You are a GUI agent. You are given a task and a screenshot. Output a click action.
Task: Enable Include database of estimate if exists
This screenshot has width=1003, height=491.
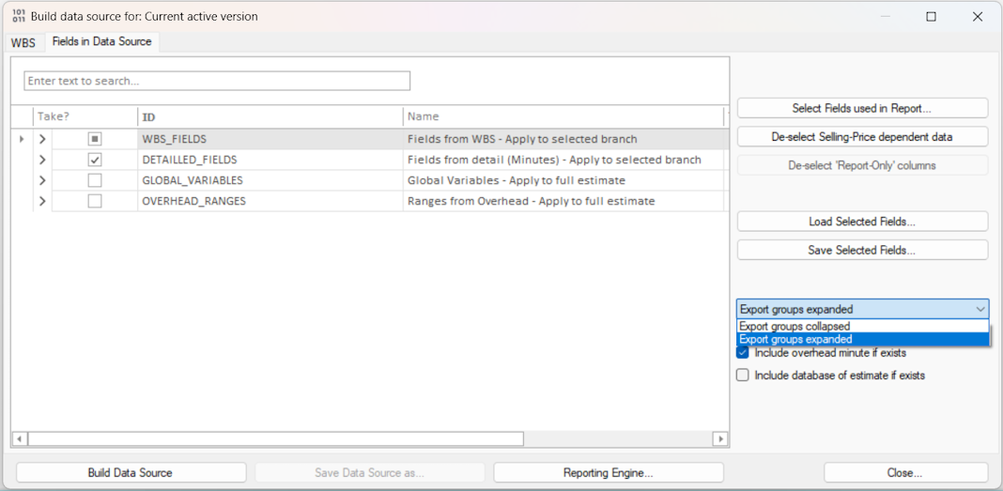(x=743, y=376)
